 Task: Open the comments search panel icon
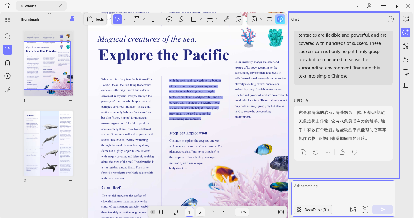point(8,76)
